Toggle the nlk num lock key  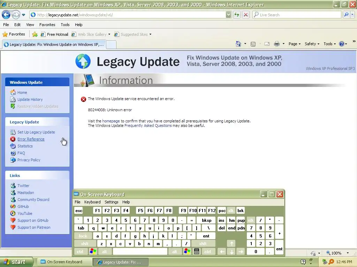[251, 220]
